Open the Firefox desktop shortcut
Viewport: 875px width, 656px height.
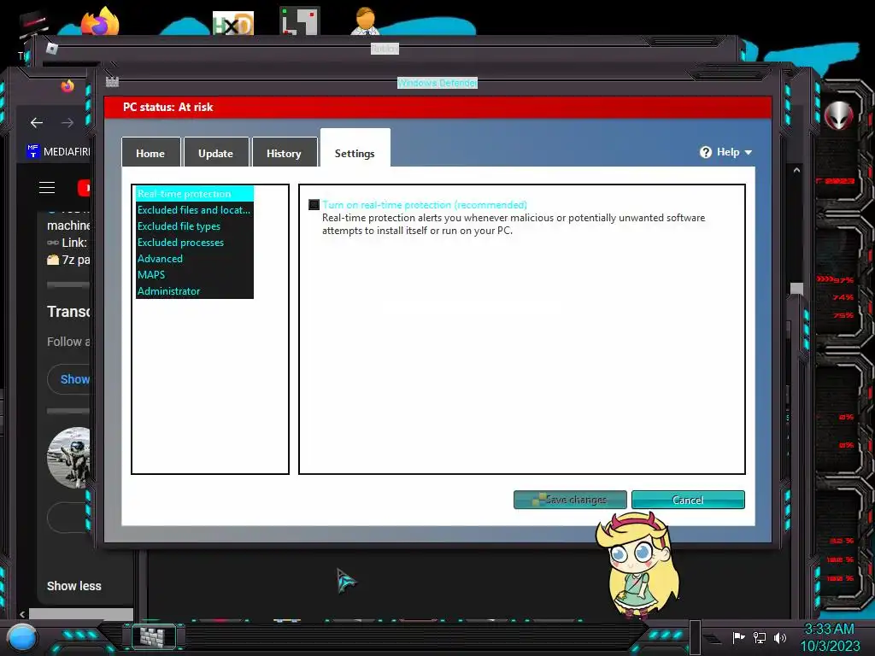point(101,21)
